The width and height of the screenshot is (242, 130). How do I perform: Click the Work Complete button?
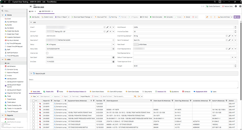156,17
